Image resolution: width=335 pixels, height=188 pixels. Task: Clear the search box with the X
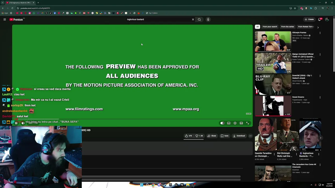(x=193, y=19)
